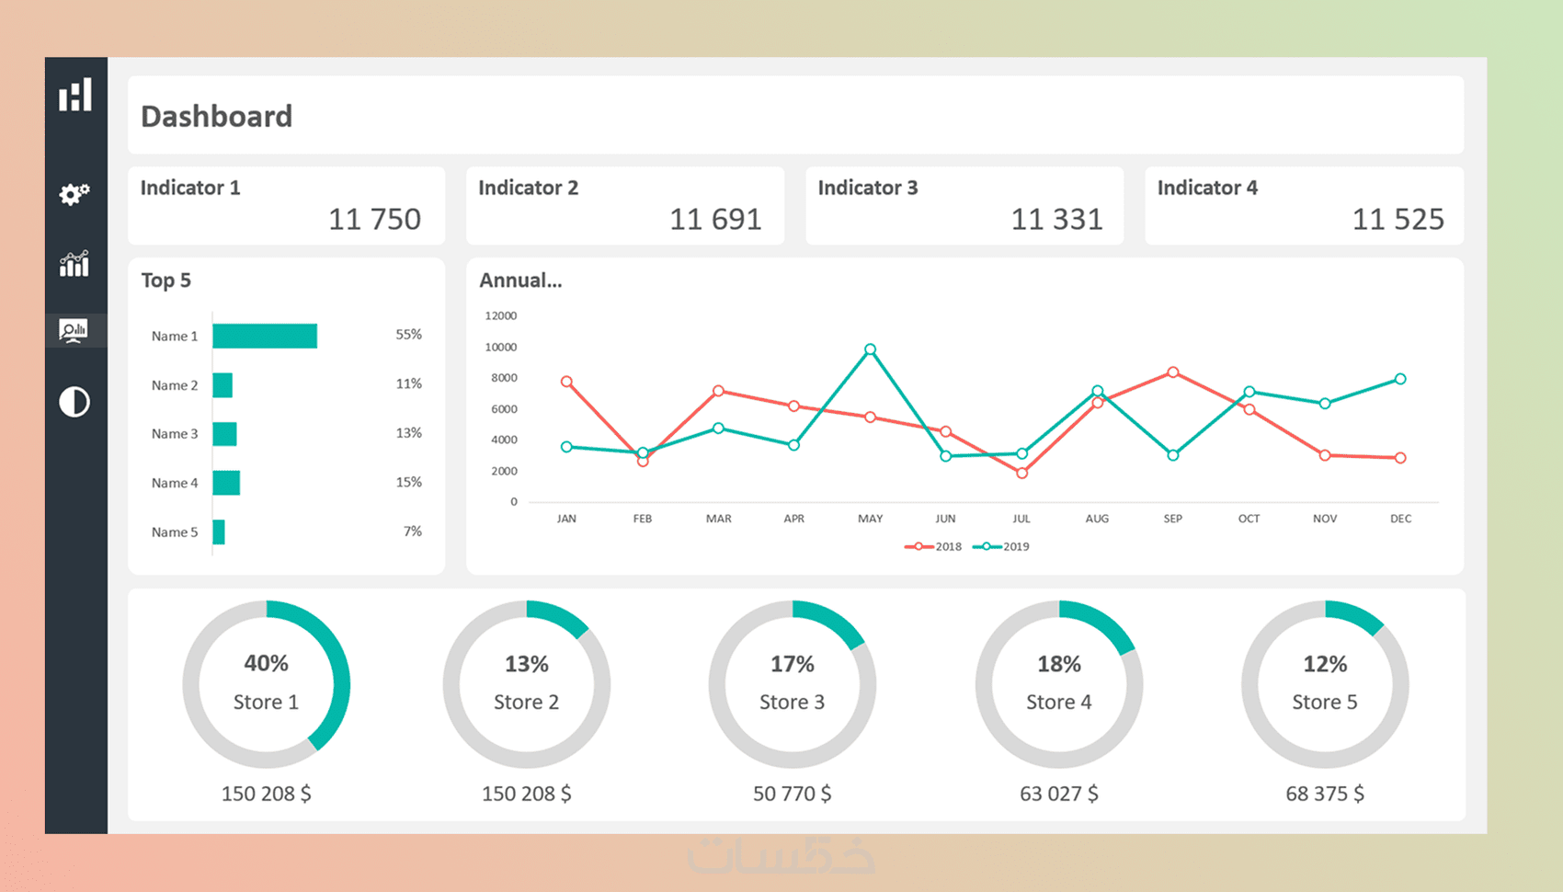Screen dimensions: 1563x892
Task: Click the Name 5 label
Action: pos(175,532)
